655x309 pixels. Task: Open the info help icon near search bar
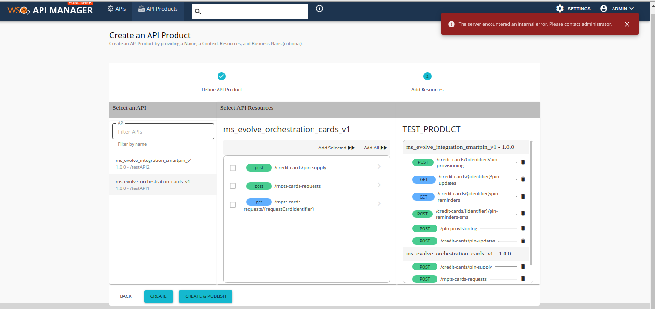319,8
